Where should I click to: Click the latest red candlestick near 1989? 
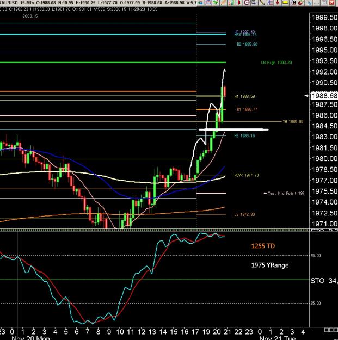[x=225, y=92]
